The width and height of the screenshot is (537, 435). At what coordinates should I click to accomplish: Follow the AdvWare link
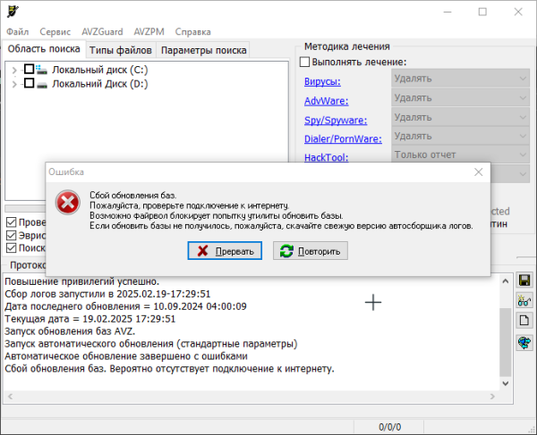(327, 101)
